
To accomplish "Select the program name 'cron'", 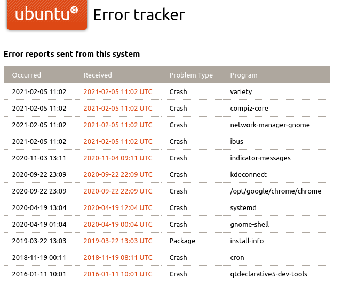I will (237, 257).
